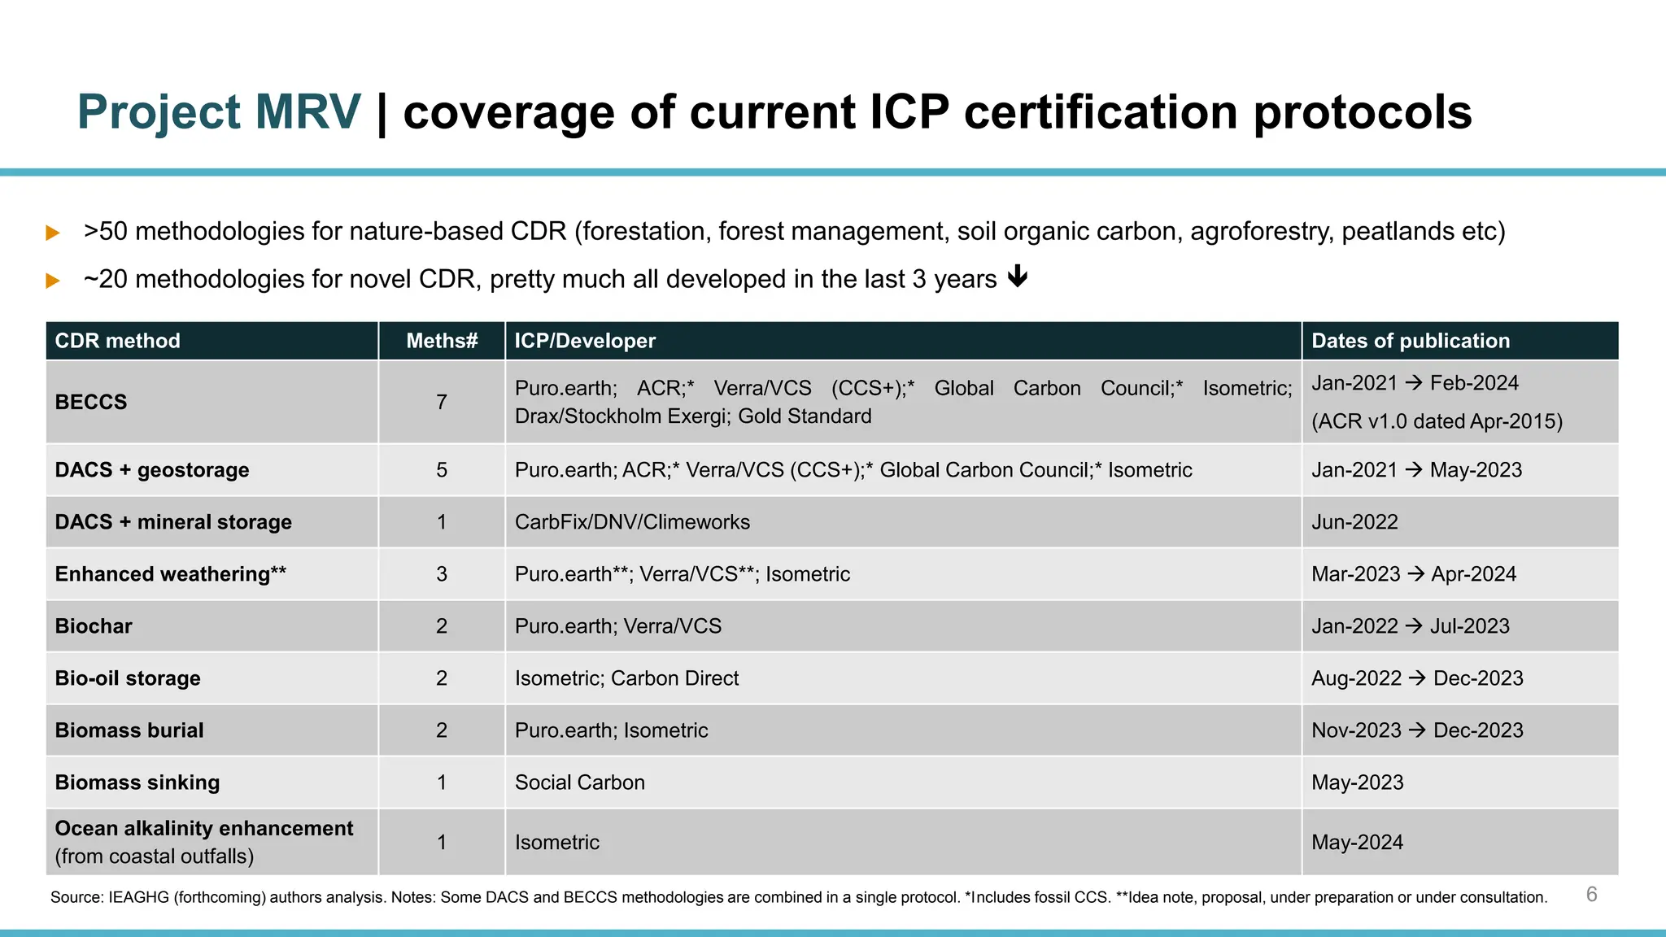
Task: Click the arrow in Enhanced weathering dates
Action: coord(1415,574)
